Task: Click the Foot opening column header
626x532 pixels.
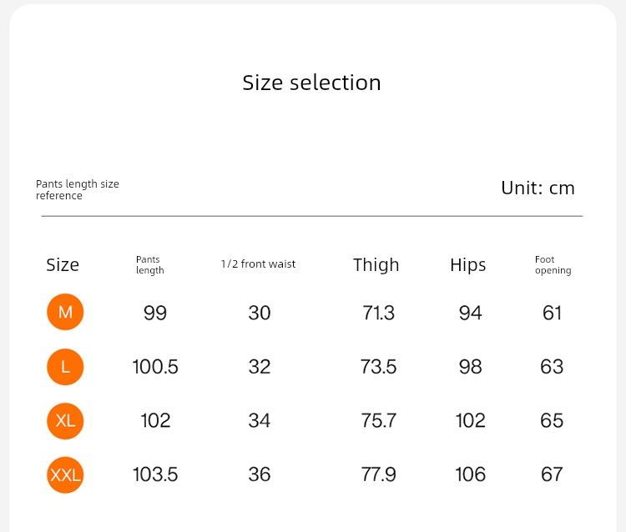Action: (x=553, y=265)
